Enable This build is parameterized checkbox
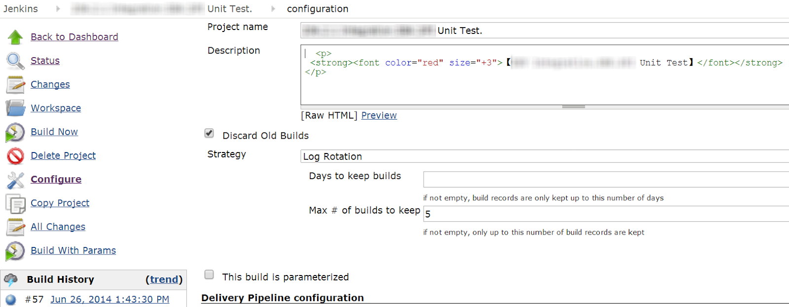Screen dimensions: 789x307 click(209, 275)
